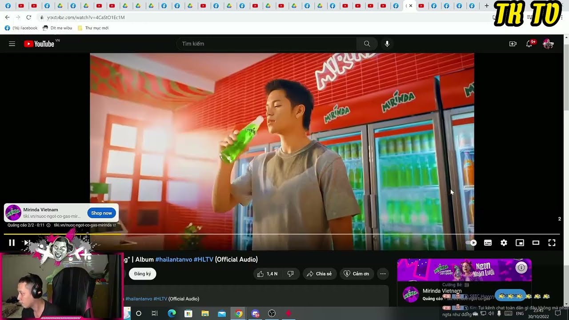
Task: Click the info icon on Mirinda banner
Action: click(x=521, y=268)
